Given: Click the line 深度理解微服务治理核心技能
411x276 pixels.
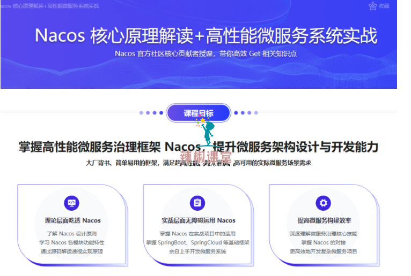Looking at the screenshot, I should point(324,234).
